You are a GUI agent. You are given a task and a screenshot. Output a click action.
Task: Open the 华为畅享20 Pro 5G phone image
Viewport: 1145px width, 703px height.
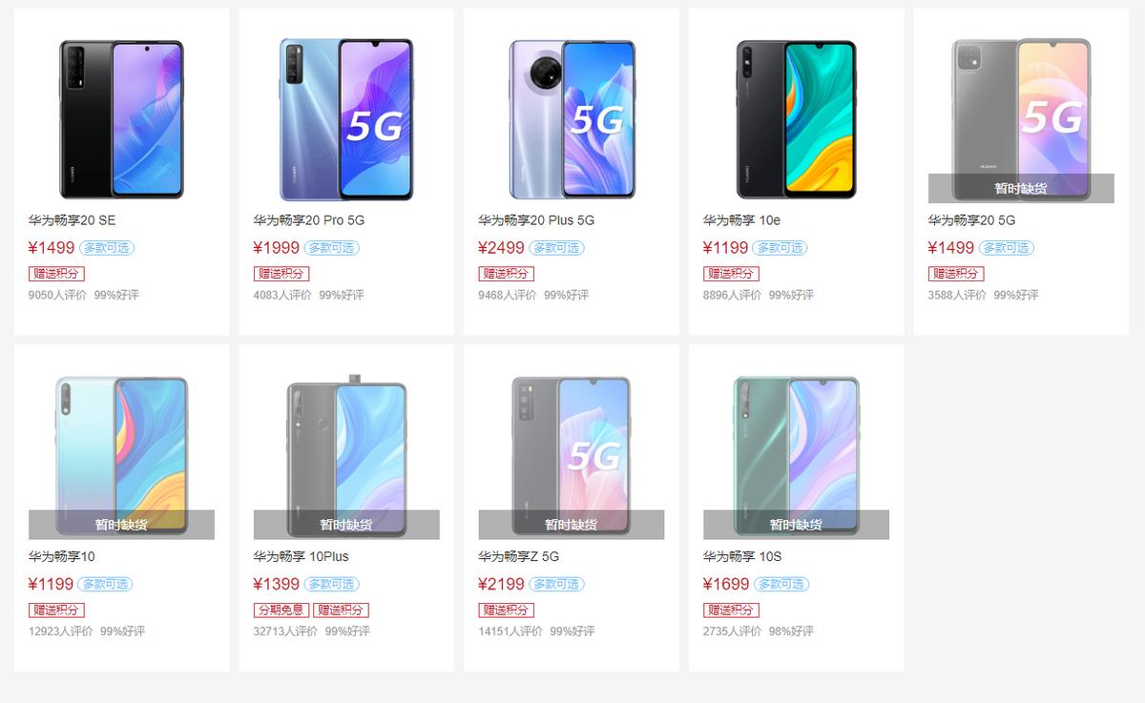[x=346, y=119]
